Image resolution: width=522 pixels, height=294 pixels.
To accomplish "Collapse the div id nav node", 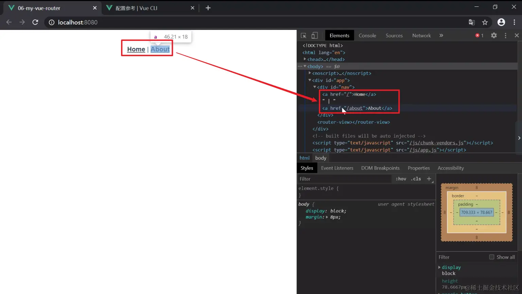I will pyautogui.click(x=315, y=87).
